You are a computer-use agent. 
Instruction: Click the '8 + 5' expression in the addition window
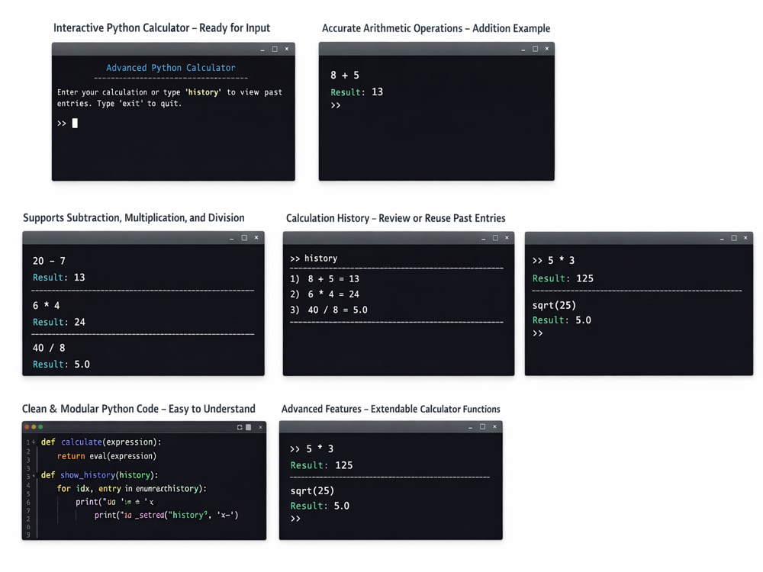click(x=345, y=75)
